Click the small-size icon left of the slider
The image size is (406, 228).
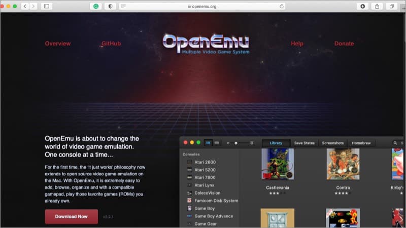[x=228, y=143]
